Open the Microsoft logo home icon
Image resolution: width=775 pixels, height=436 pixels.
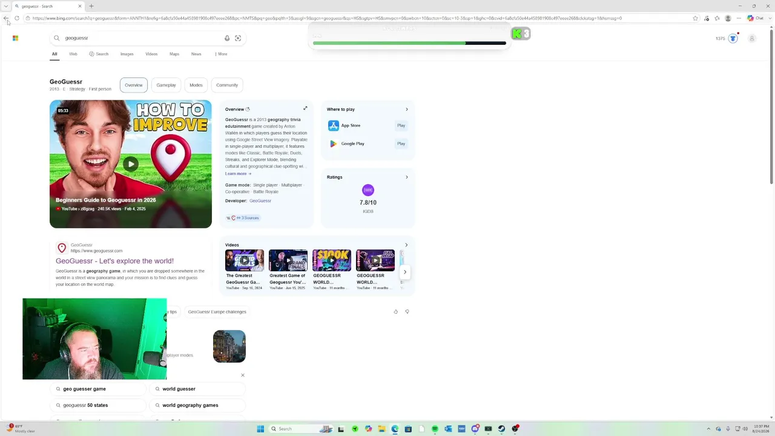click(15, 38)
